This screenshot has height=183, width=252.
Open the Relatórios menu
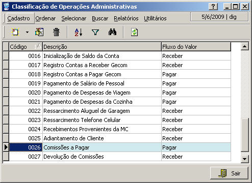coord(126,18)
